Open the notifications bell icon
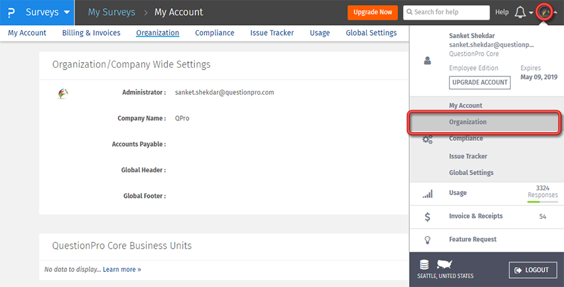 tap(520, 13)
